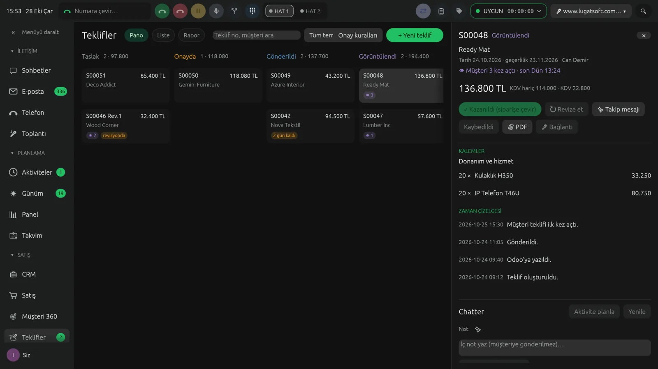Open Onay kuralları
Viewport: 658px width, 369px height.
tap(357, 35)
